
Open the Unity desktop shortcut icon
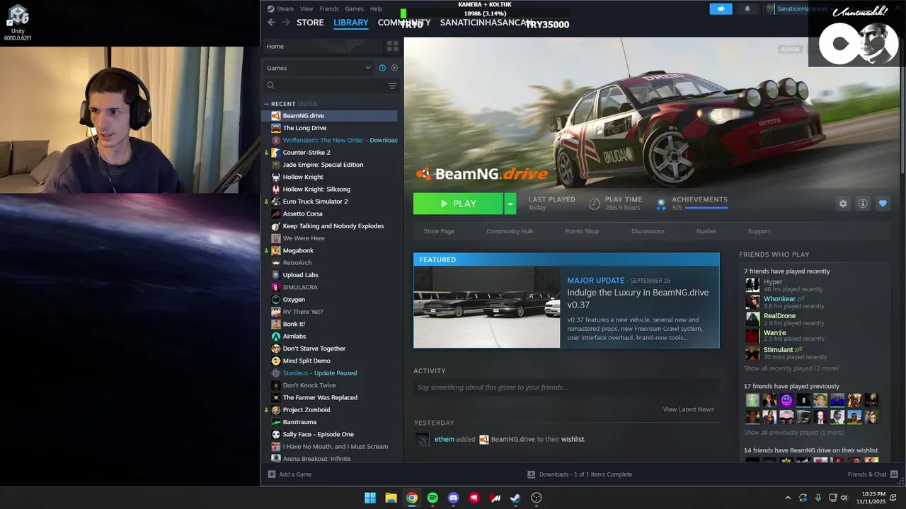(18, 23)
